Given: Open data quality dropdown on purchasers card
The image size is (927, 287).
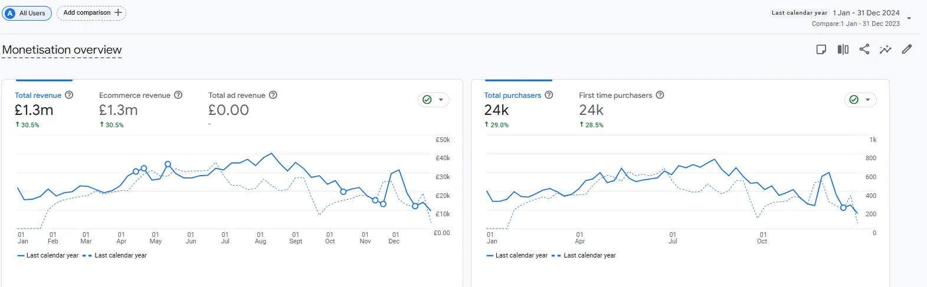Looking at the screenshot, I should click(867, 100).
